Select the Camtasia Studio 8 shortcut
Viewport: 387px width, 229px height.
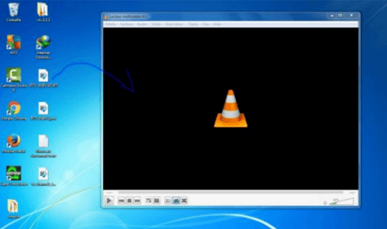click(13, 79)
